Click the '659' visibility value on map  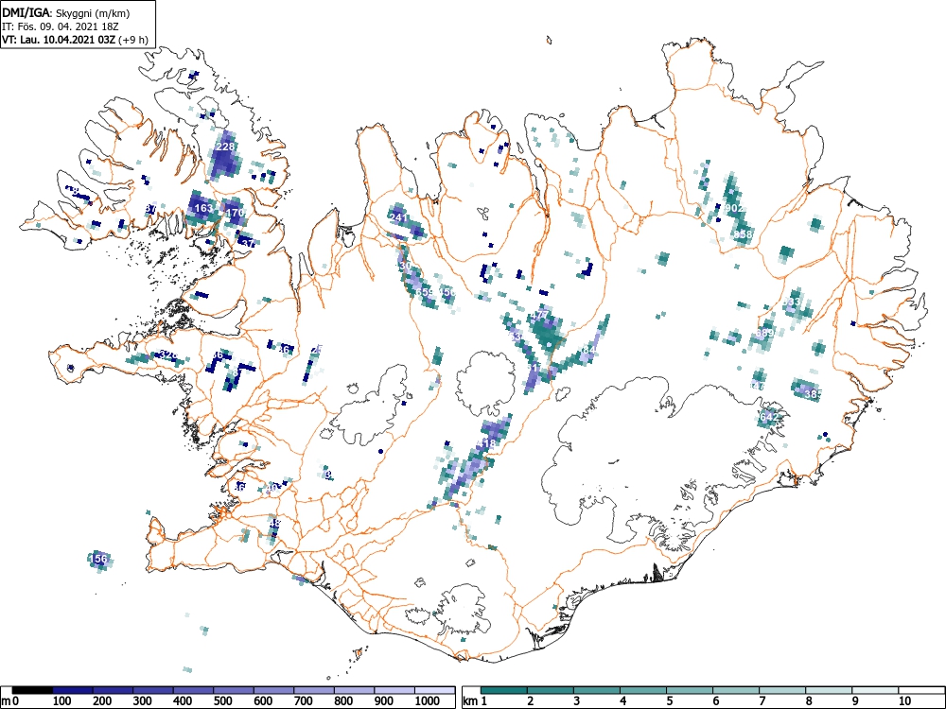[x=424, y=292]
